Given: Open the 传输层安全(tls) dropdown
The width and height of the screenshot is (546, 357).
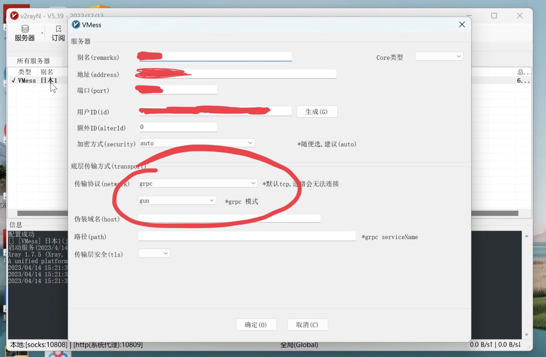Looking at the screenshot, I should point(154,253).
